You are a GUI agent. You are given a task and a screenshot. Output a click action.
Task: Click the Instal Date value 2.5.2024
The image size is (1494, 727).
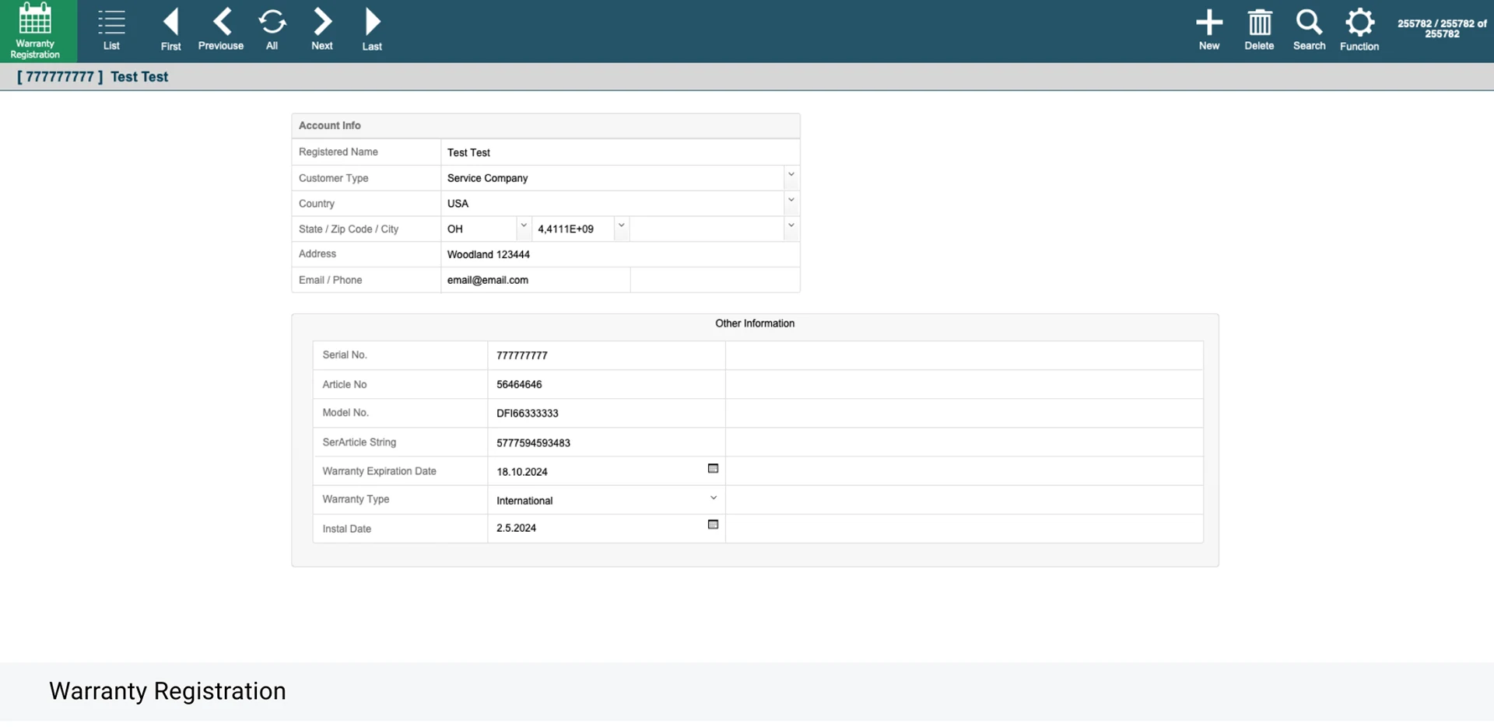[x=516, y=528]
